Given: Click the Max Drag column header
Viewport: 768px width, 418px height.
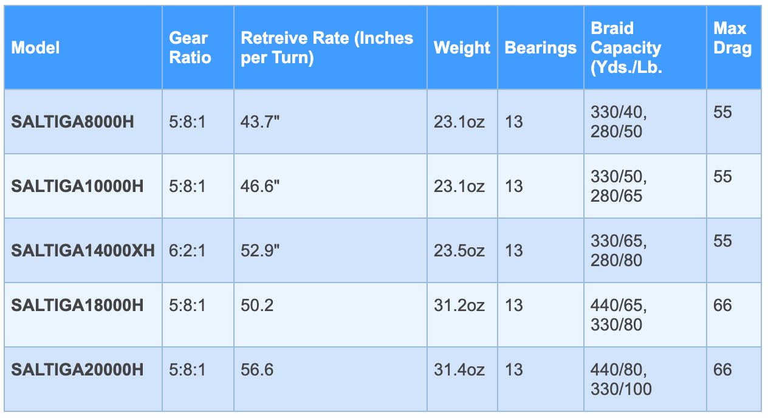Looking at the screenshot, I should pos(732,38).
